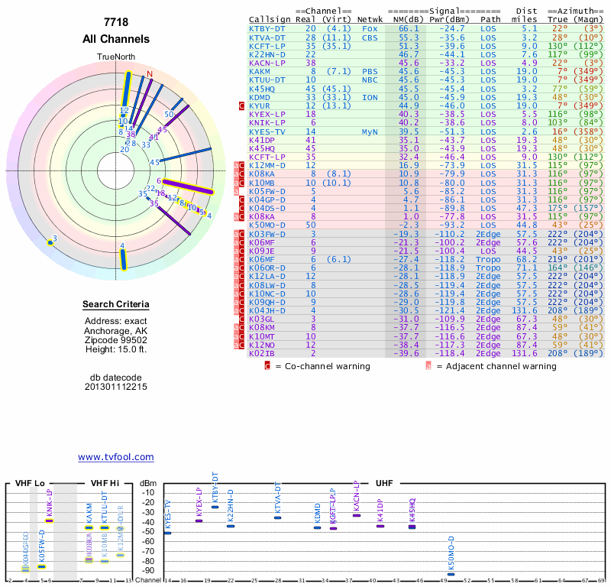The image size is (611, 587).
Task: Select the K10MB callsign in the table
Action: (x=262, y=183)
